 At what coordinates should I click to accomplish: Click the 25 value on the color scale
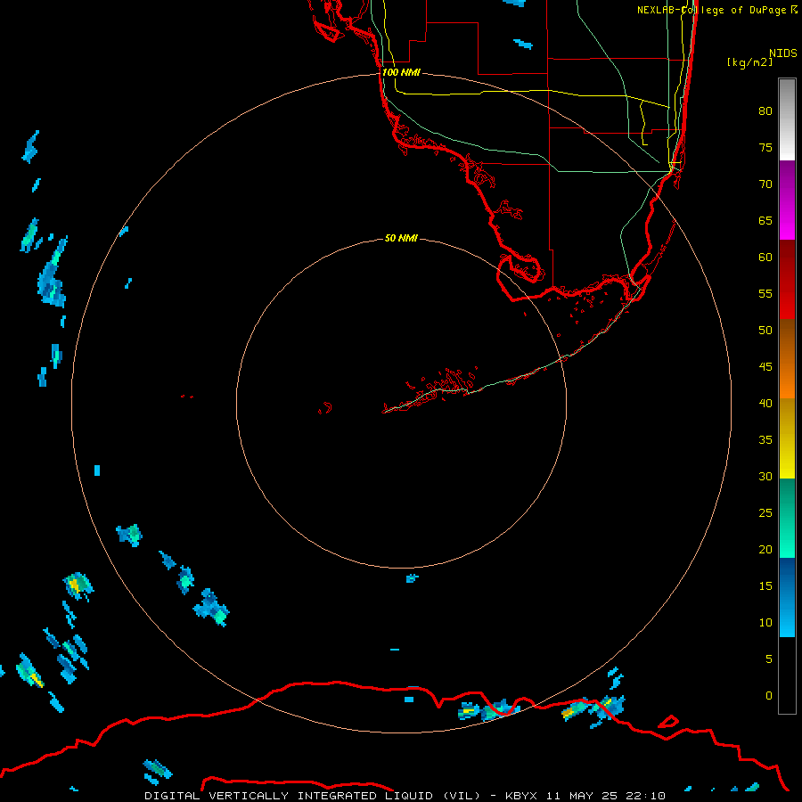[765, 513]
